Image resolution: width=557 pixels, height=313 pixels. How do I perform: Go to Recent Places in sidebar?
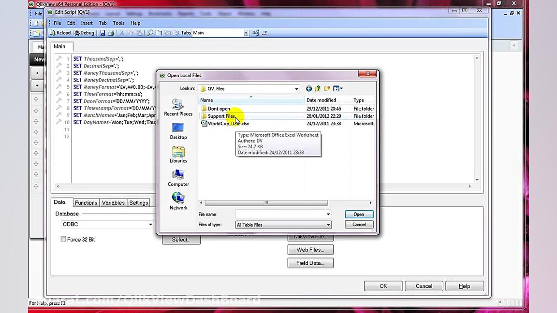pos(178,108)
